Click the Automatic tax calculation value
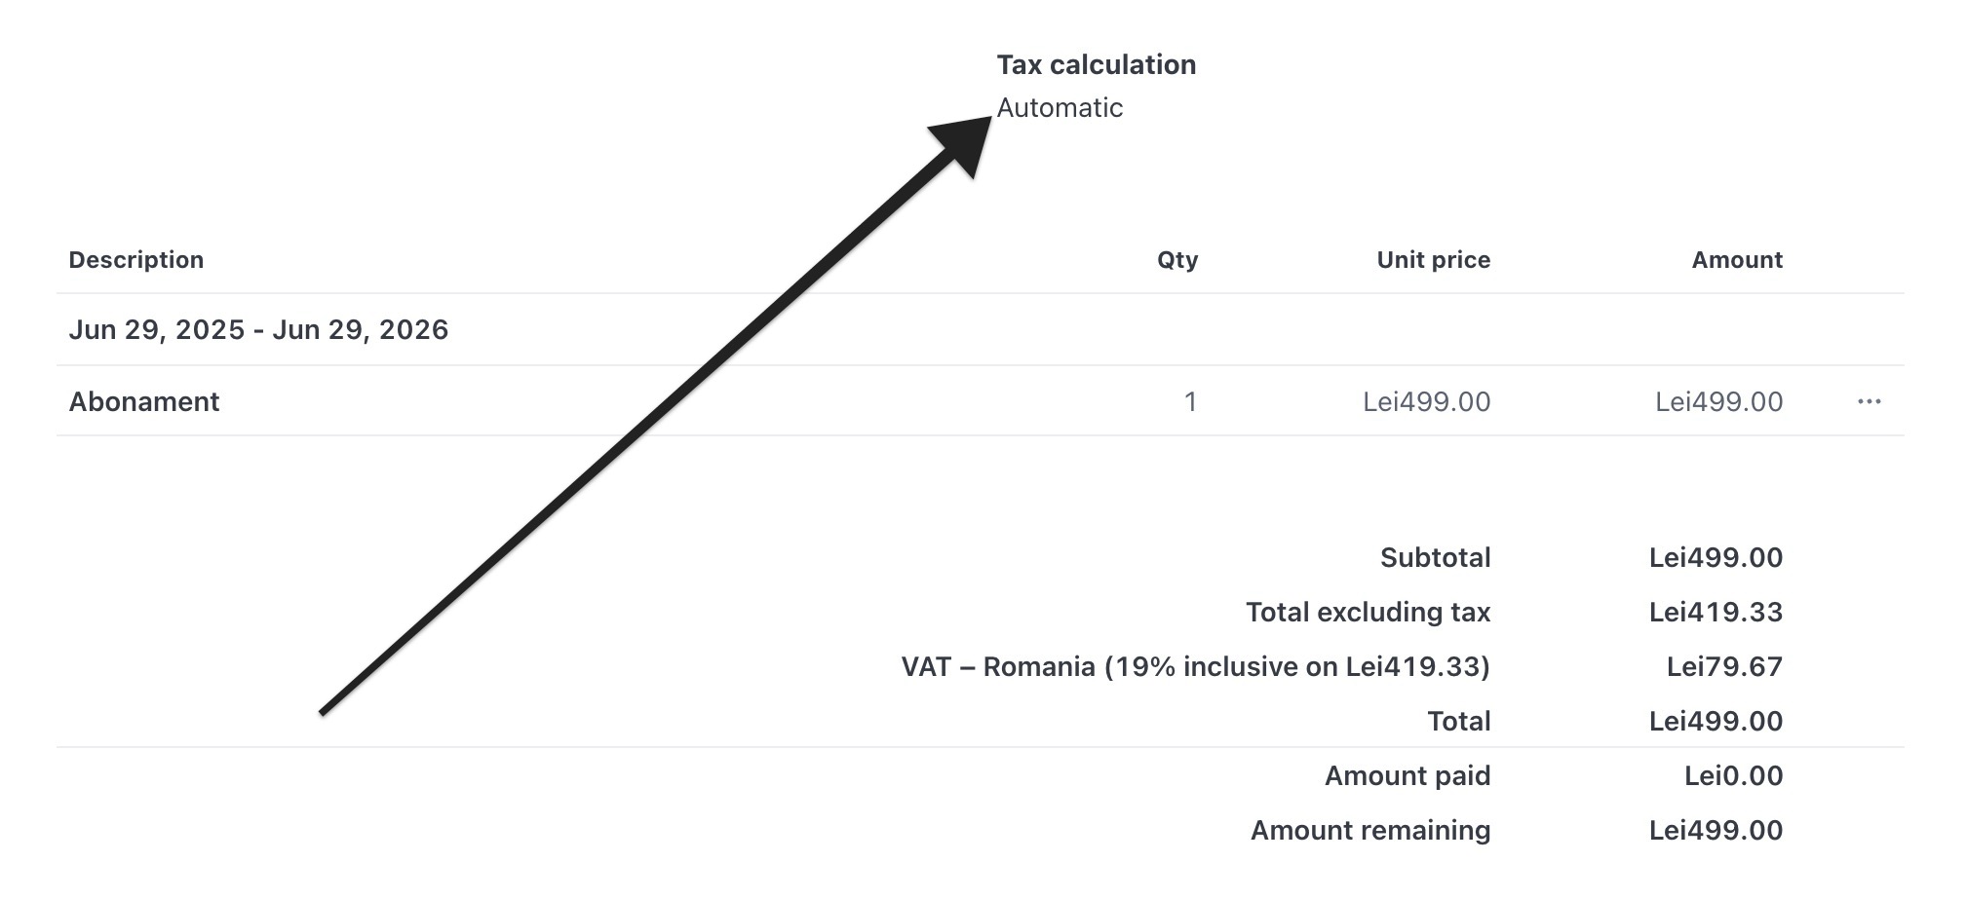The height and width of the screenshot is (900, 1967). [1059, 107]
